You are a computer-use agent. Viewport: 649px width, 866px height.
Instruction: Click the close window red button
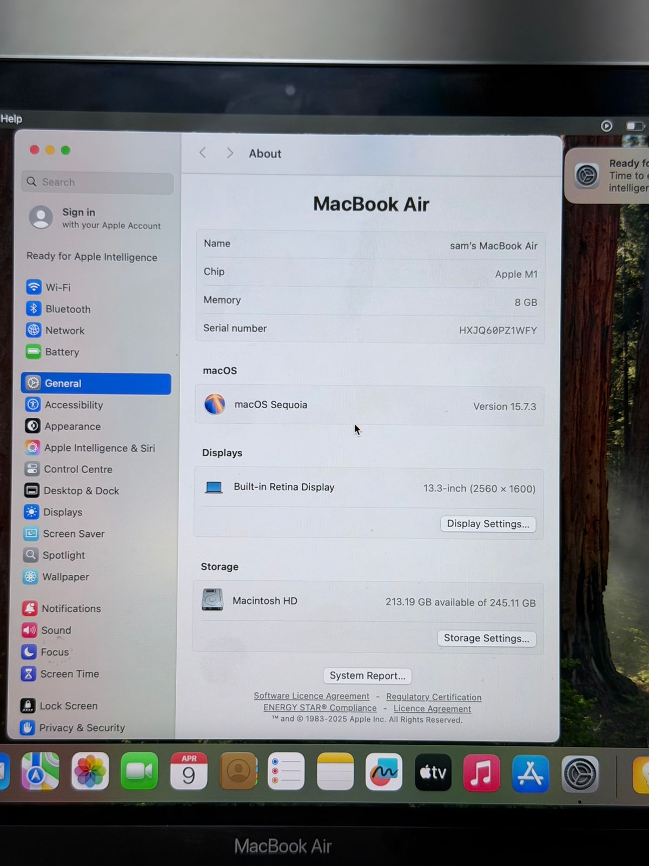click(x=35, y=150)
